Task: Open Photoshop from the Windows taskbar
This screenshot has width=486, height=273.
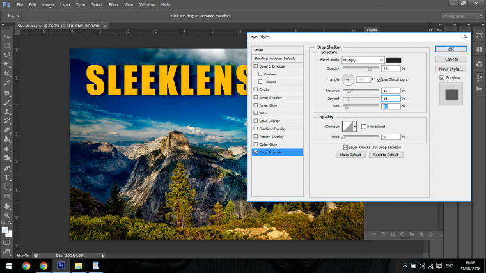Action: tap(61, 265)
